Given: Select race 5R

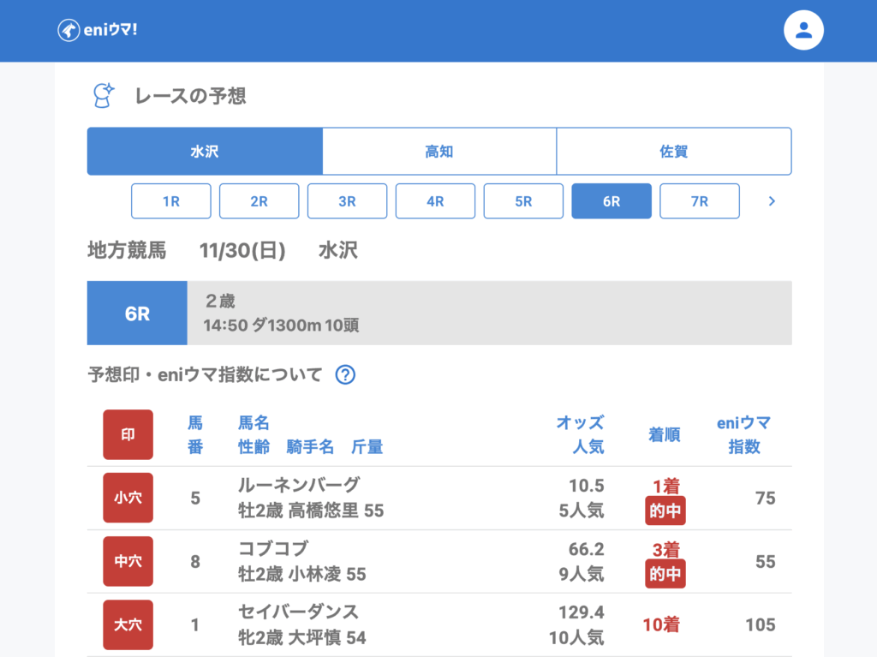Looking at the screenshot, I should 523,201.
